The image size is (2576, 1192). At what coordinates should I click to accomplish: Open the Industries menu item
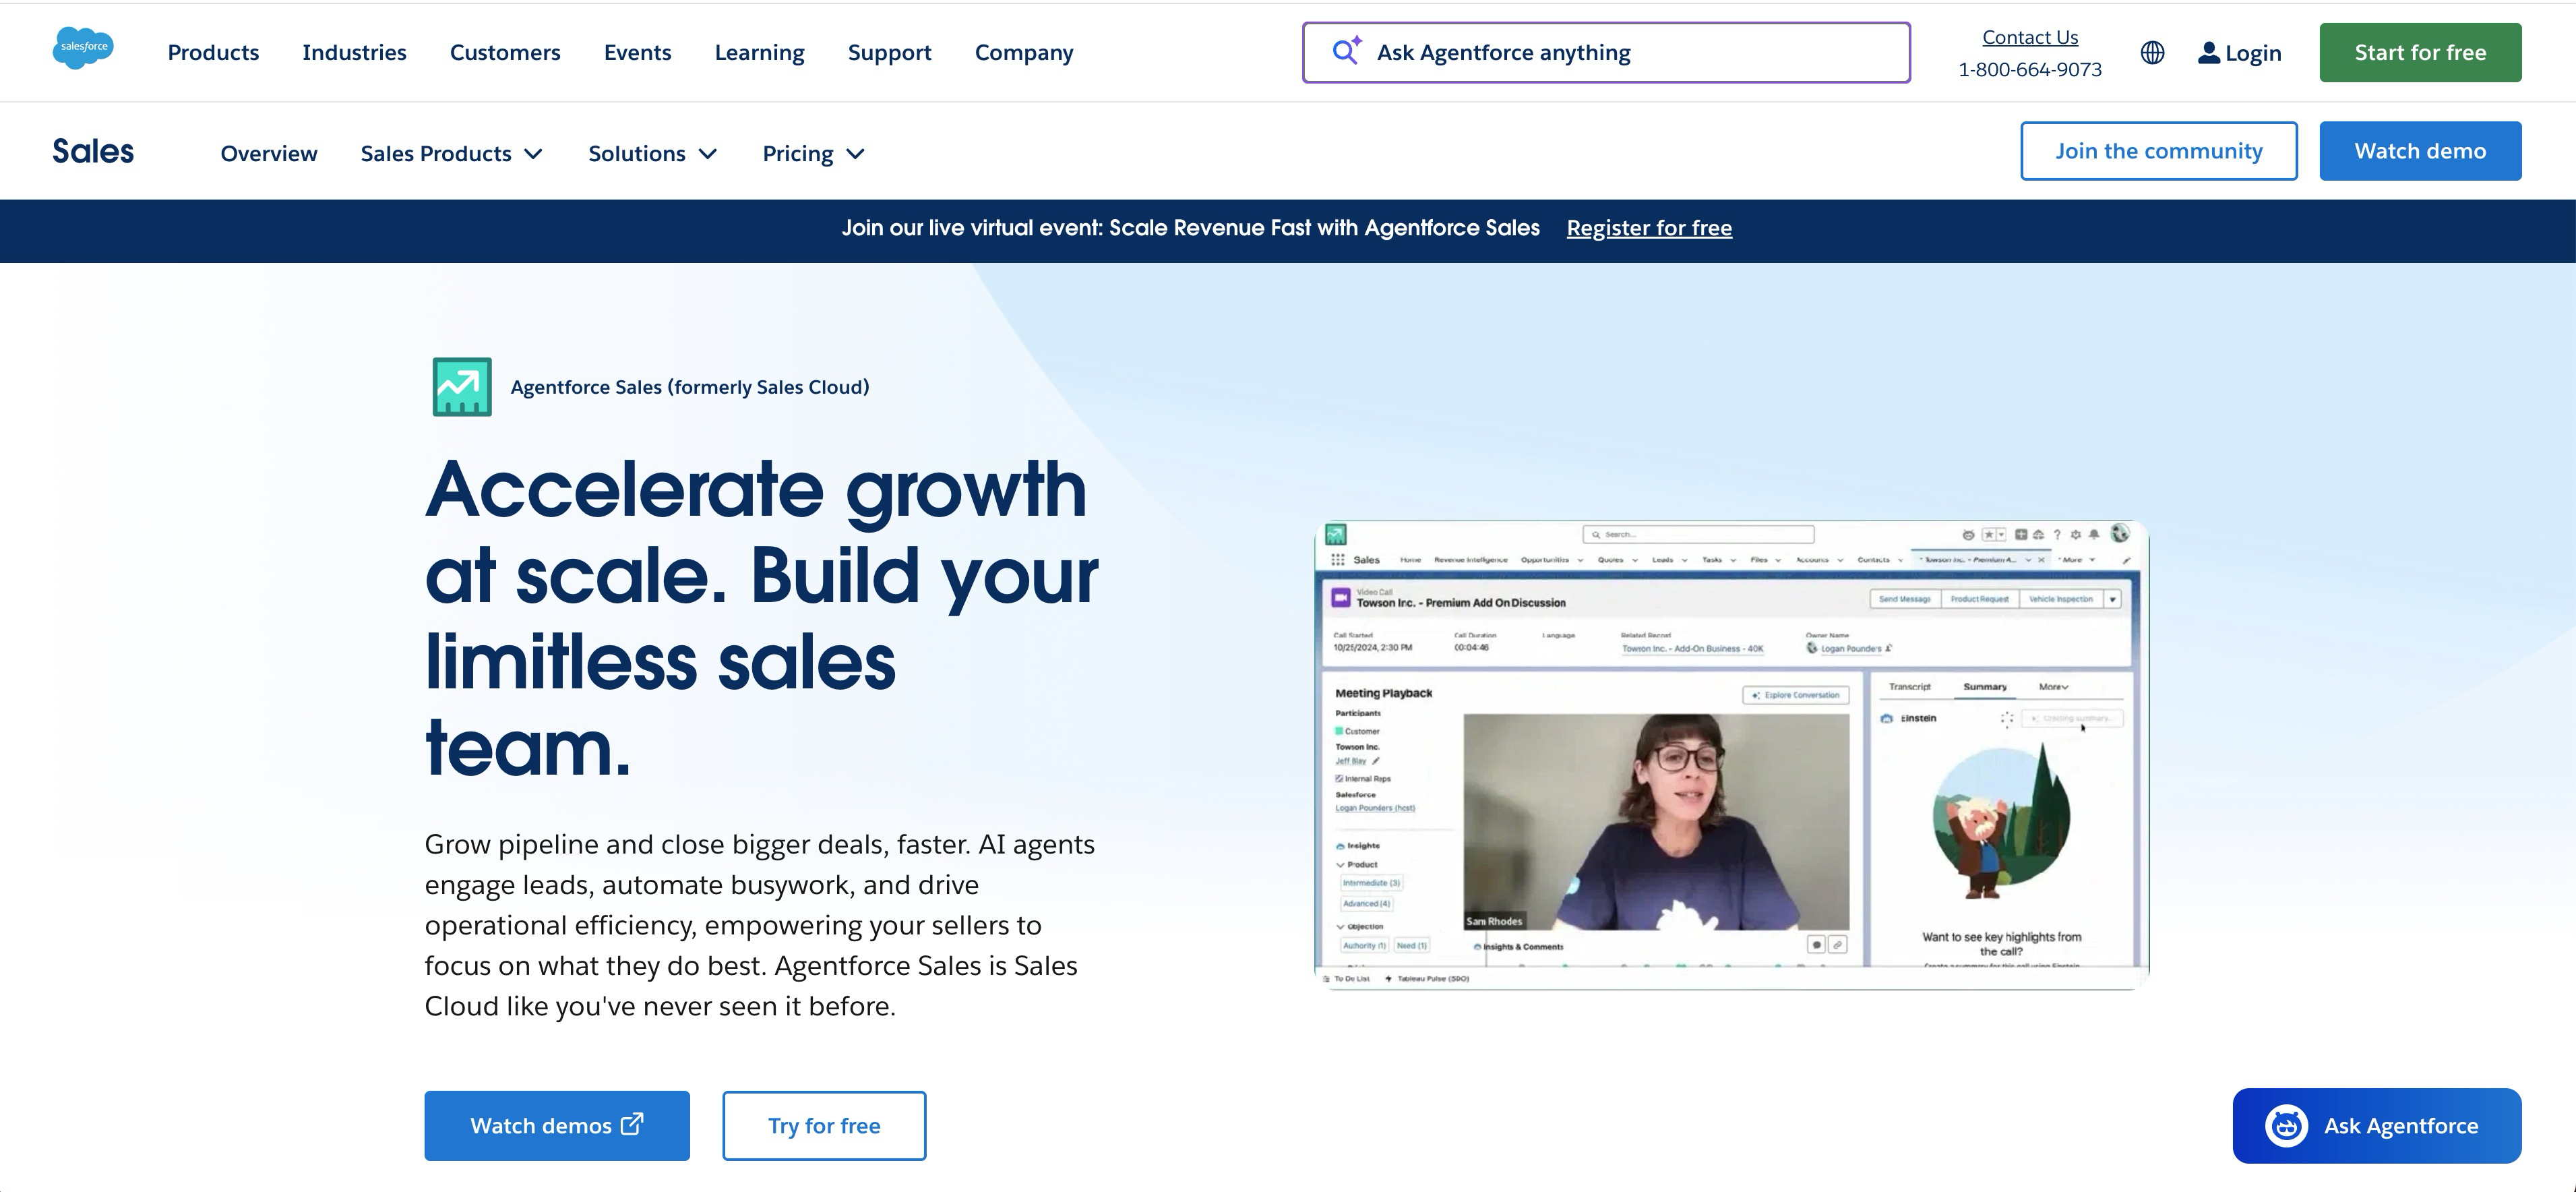(354, 52)
